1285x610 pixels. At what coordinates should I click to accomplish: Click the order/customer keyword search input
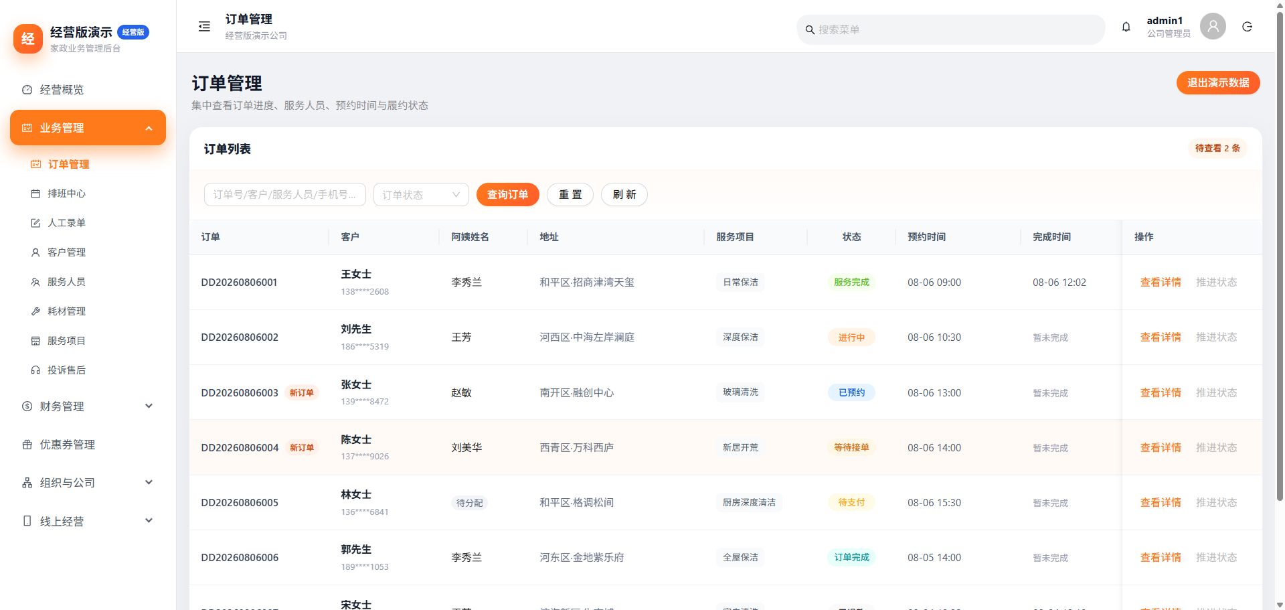tap(285, 195)
